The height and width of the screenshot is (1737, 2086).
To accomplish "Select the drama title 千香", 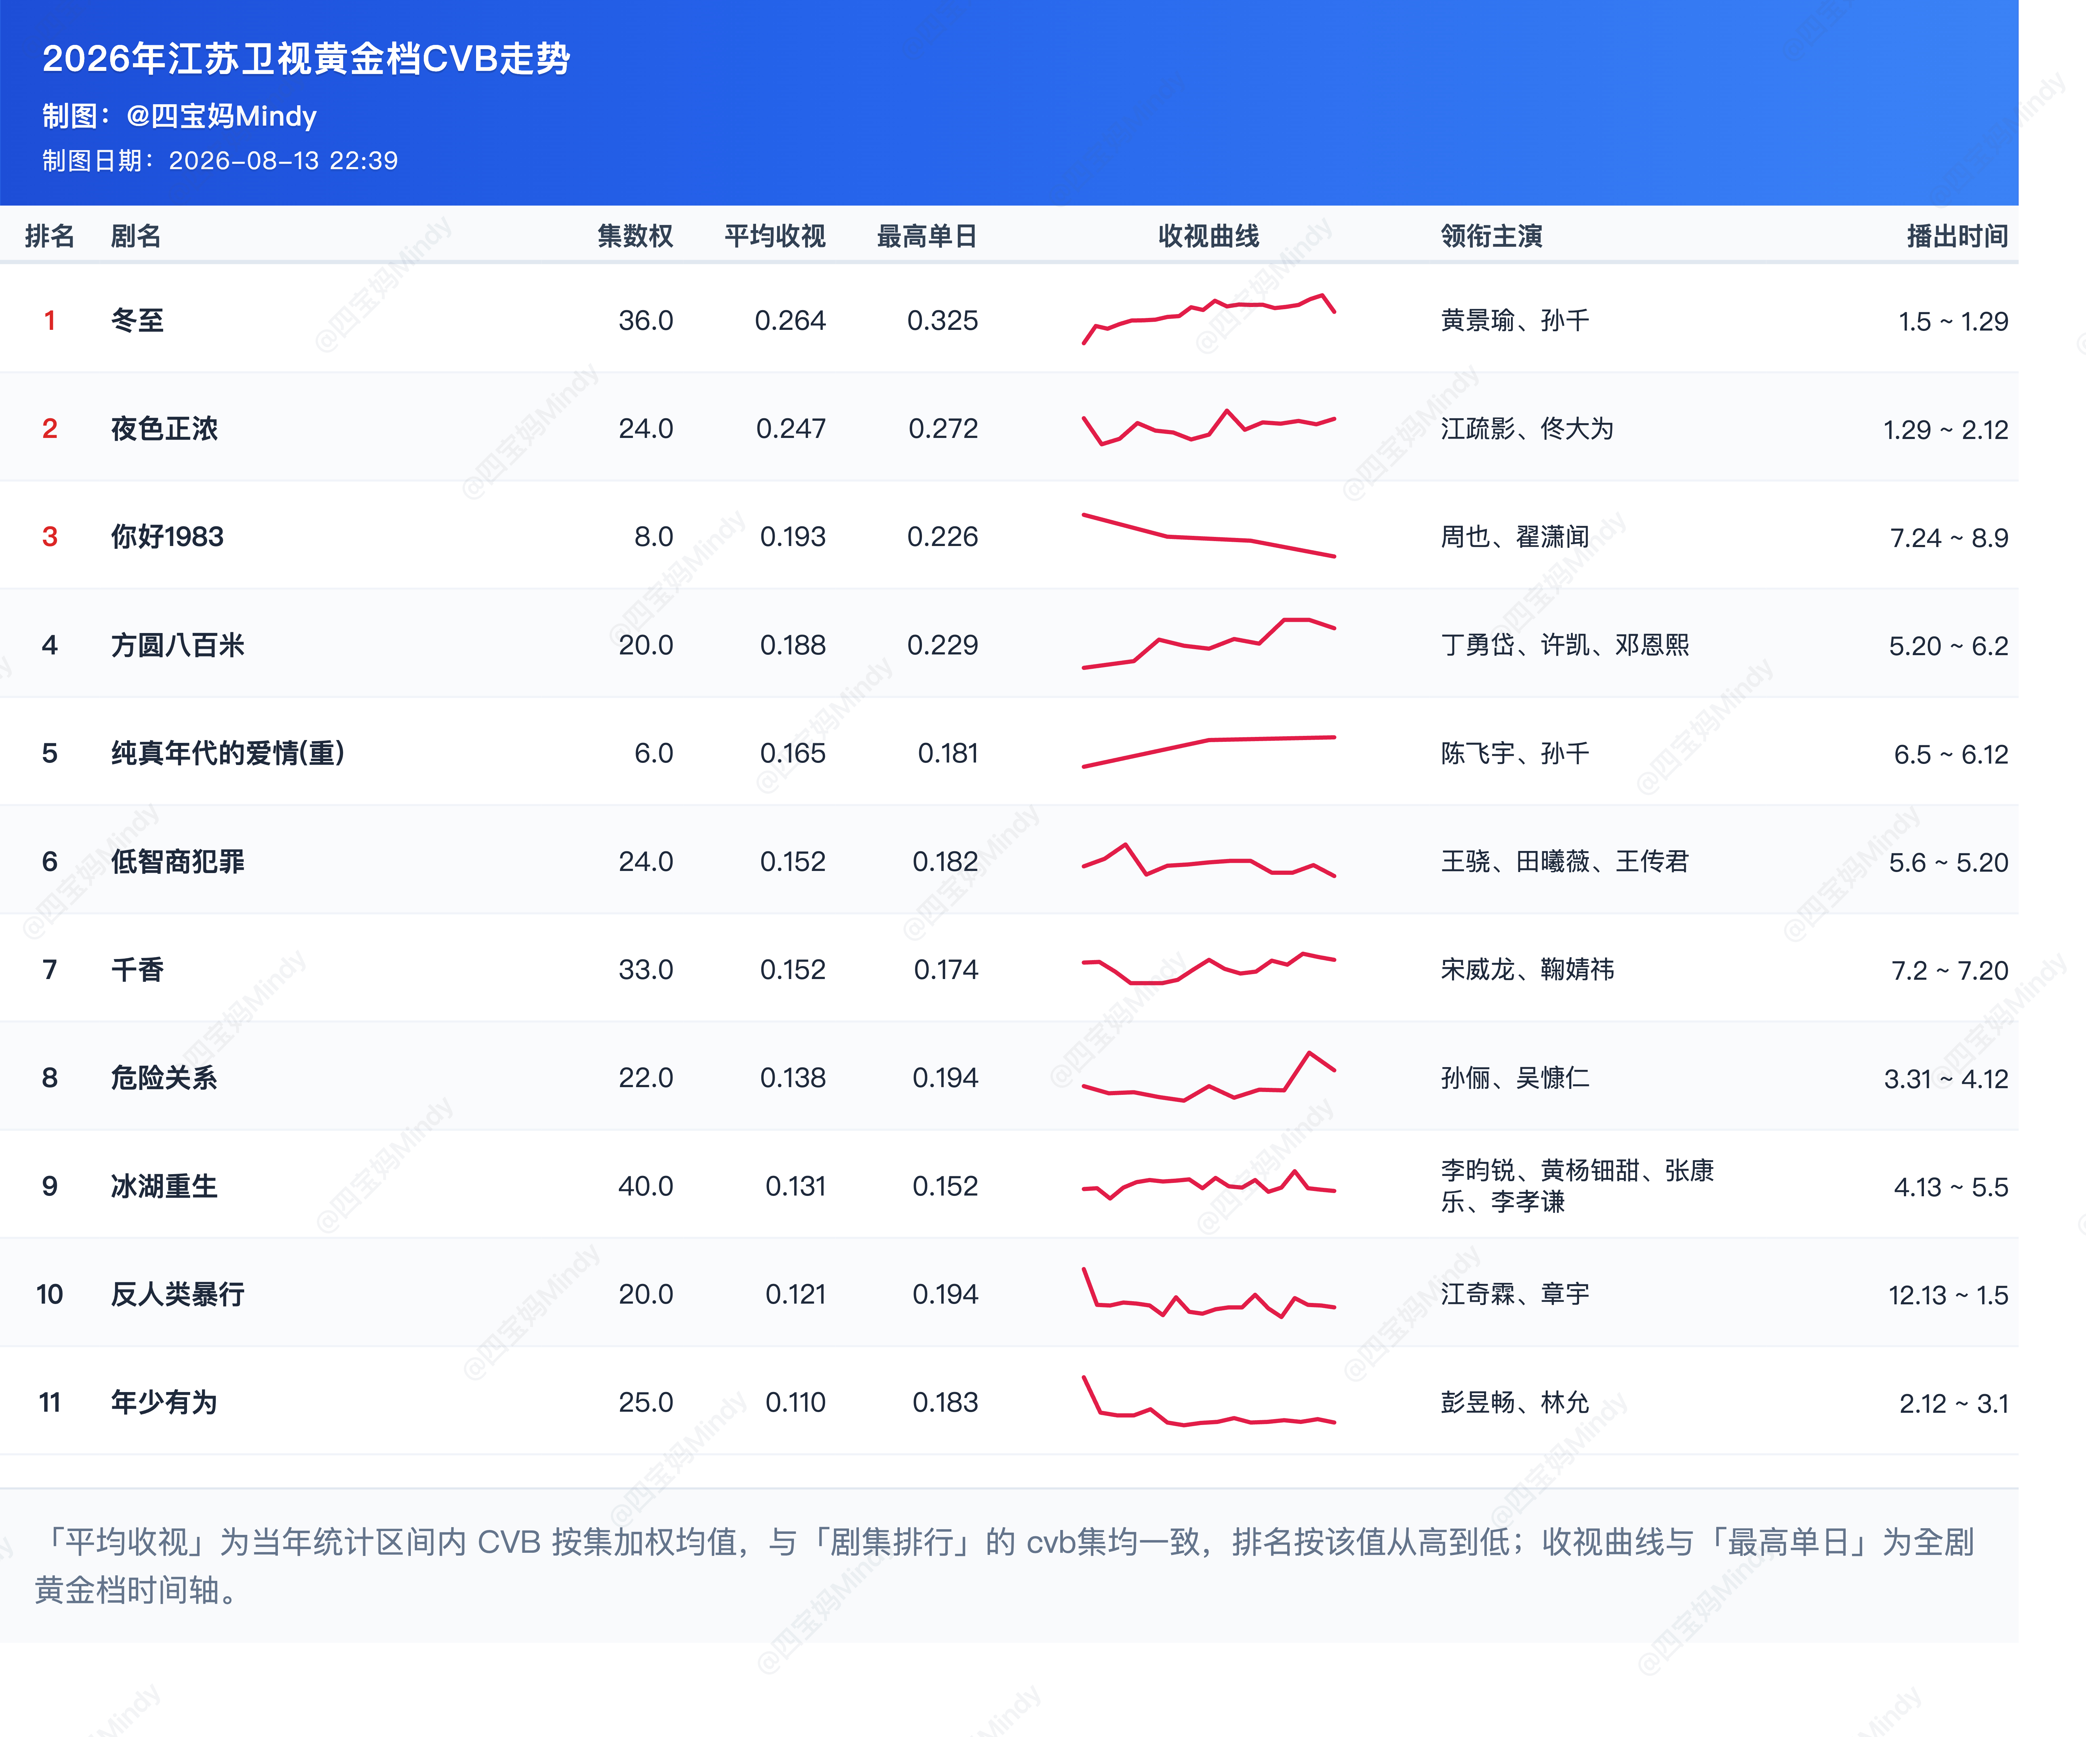I will click(x=137, y=970).
